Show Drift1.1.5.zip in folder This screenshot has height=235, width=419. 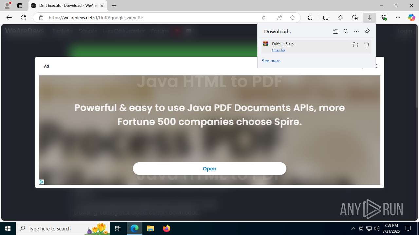pos(355,45)
